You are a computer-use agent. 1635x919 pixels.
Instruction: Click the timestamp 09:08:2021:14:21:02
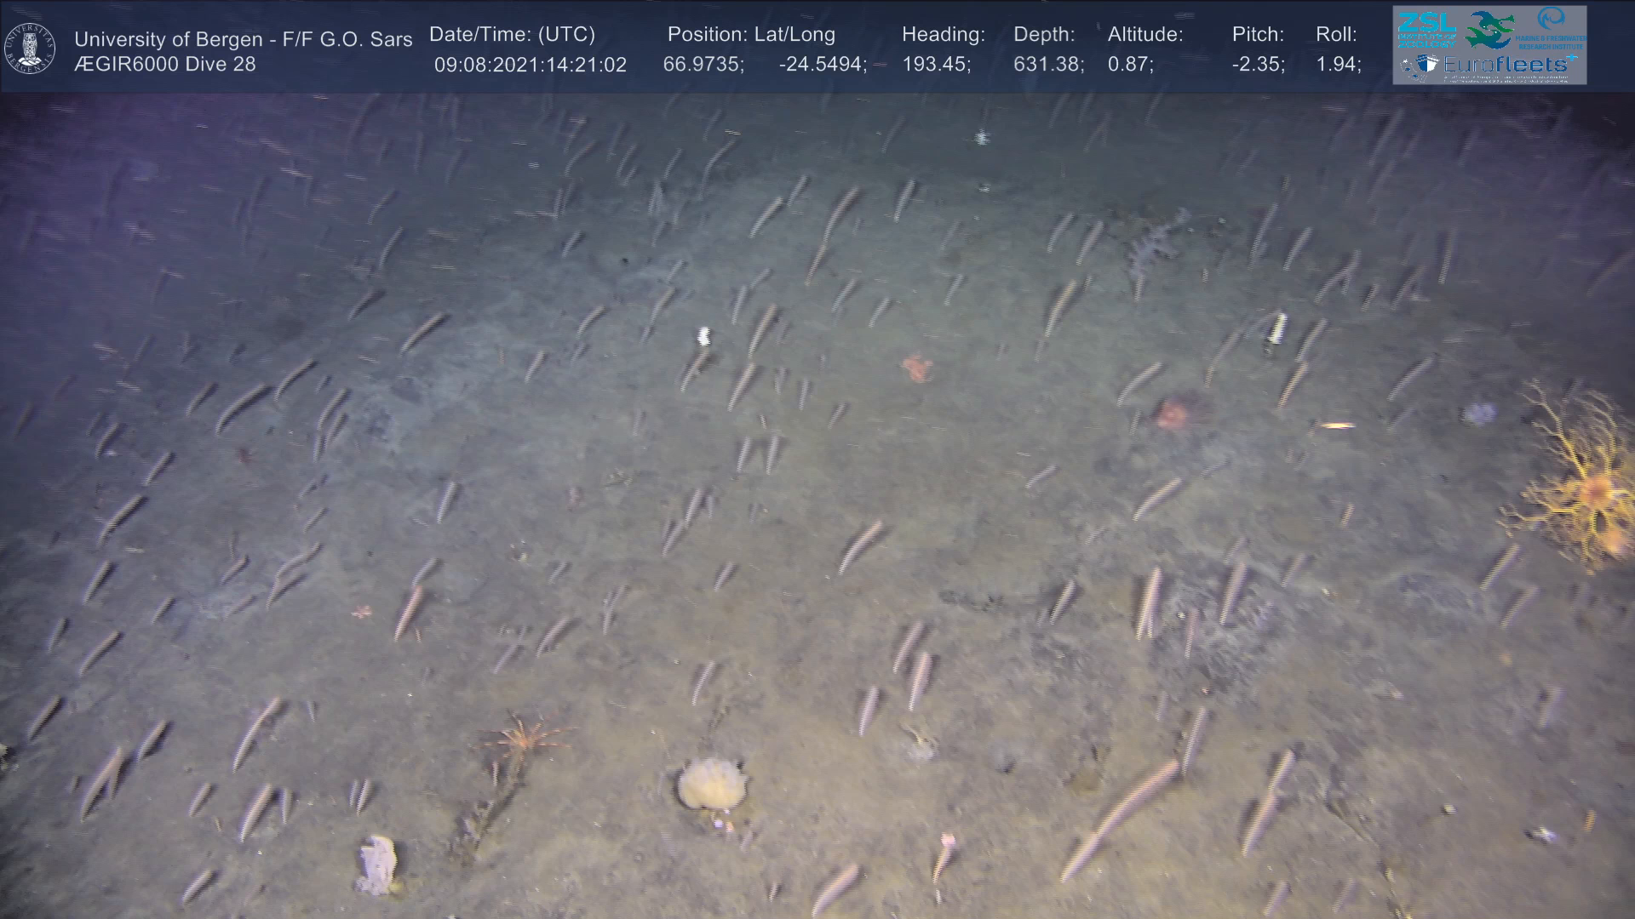pyautogui.click(x=530, y=65)
